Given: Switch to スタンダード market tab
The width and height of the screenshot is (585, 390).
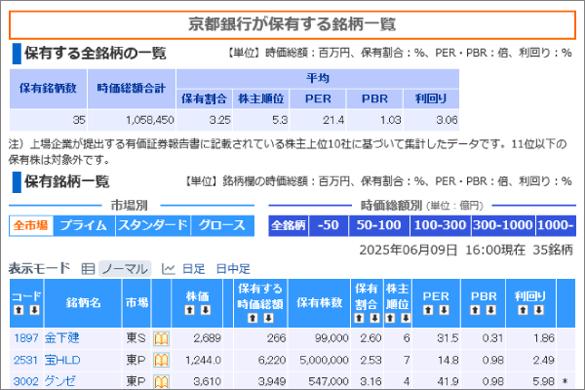Looking at the screenshot, I should click(153, 226).
